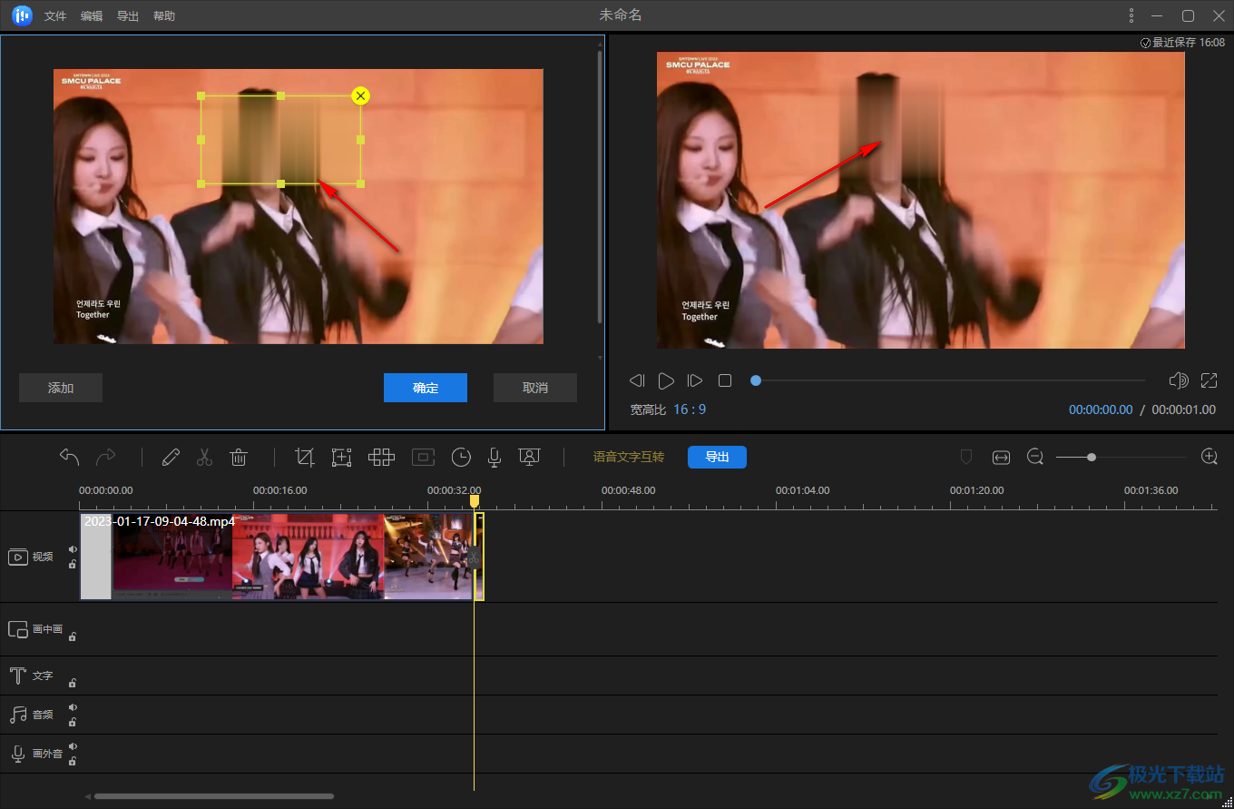Open the 编辑 menu

(92, 16)
